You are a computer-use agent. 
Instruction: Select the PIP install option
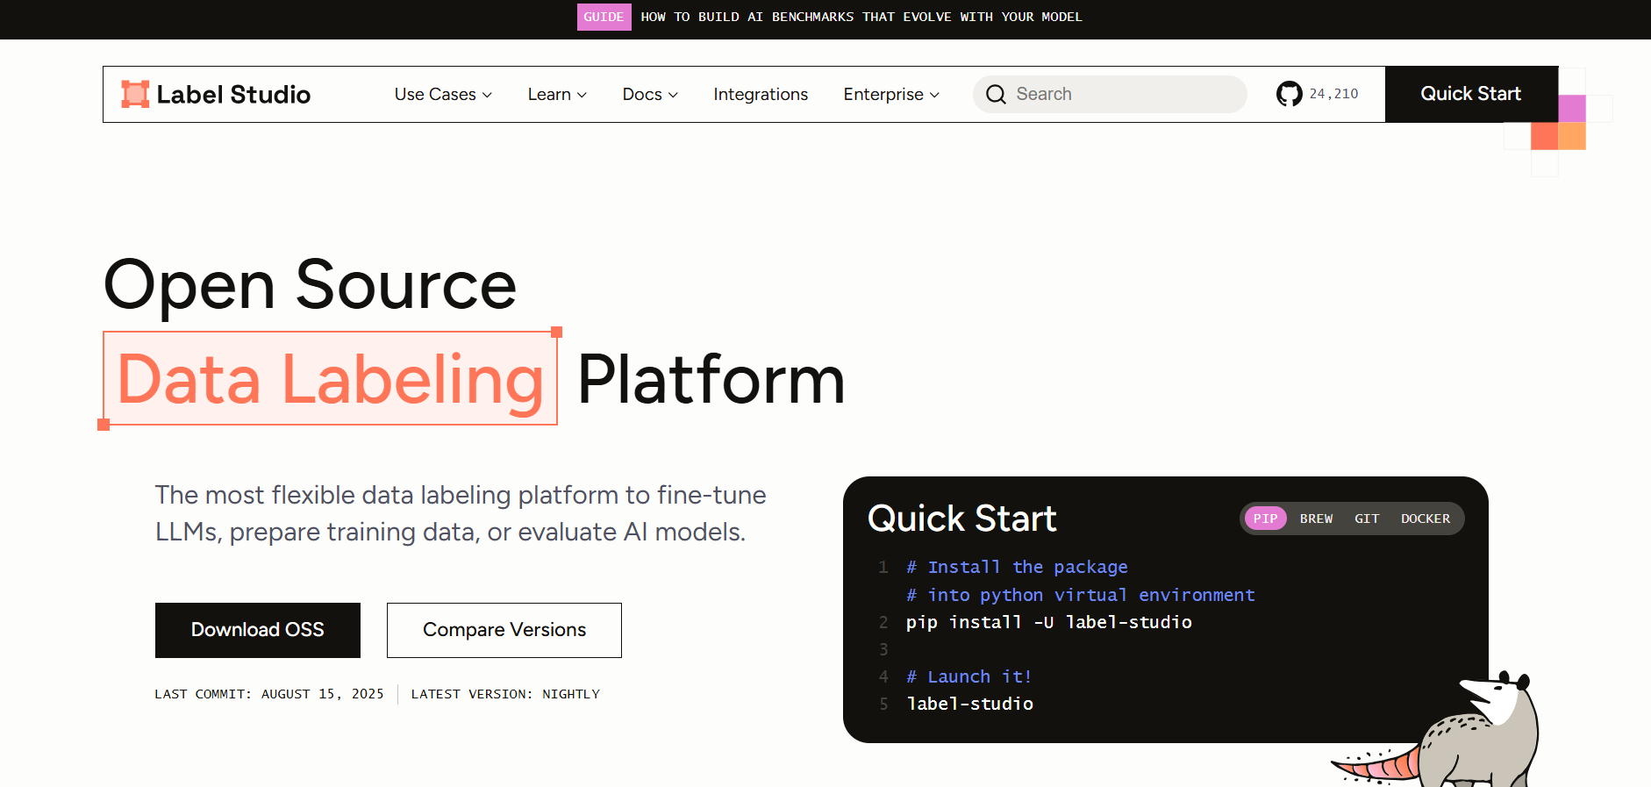tap(1264, 519)
